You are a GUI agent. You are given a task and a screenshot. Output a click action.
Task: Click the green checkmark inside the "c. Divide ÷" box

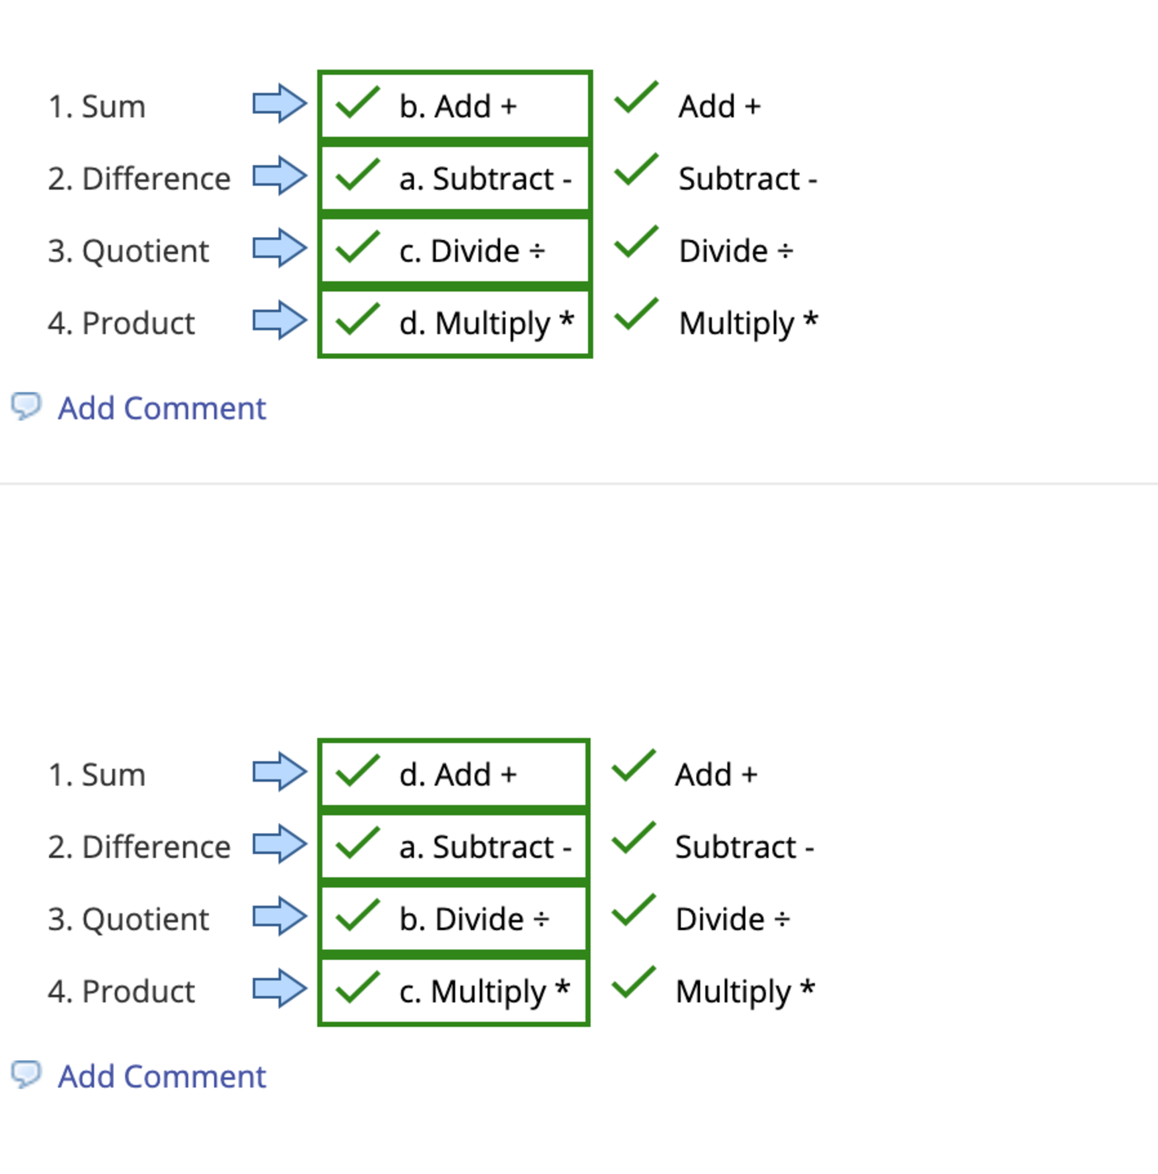click(x=358, y=246)
